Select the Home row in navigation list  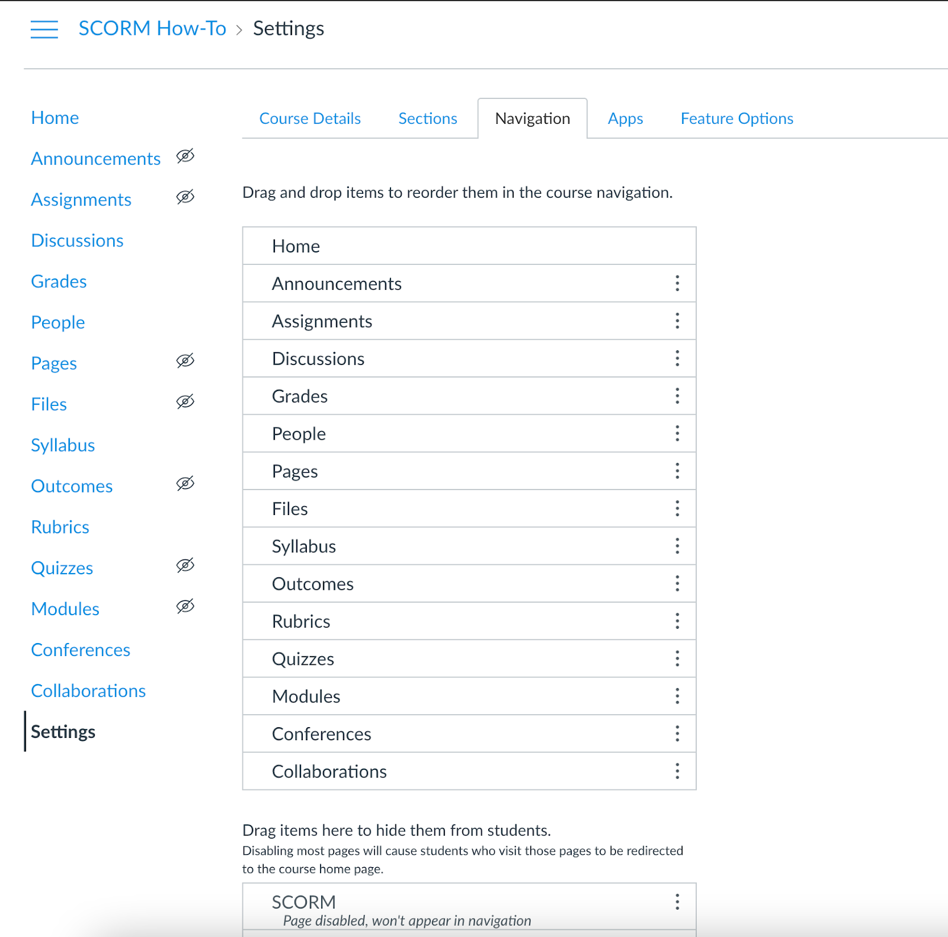pos(469,246)
